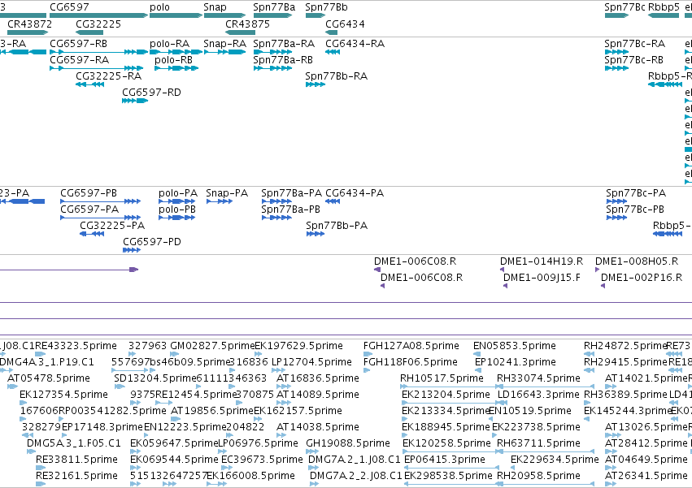Click the CR43875 gene glyph
Screen dimensions: 692x488
pos(240,32)
